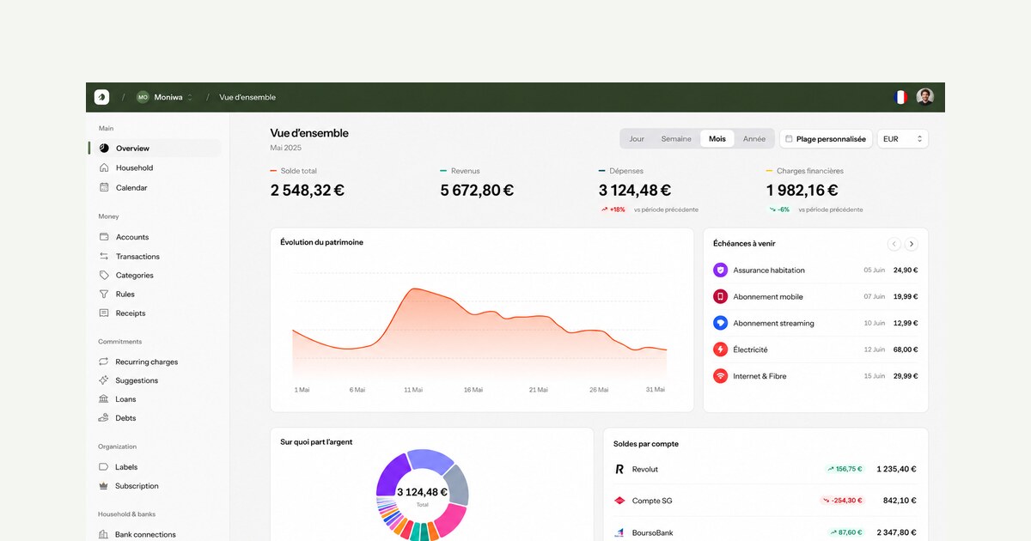Select the Semaine period tab

coord(676,139)
